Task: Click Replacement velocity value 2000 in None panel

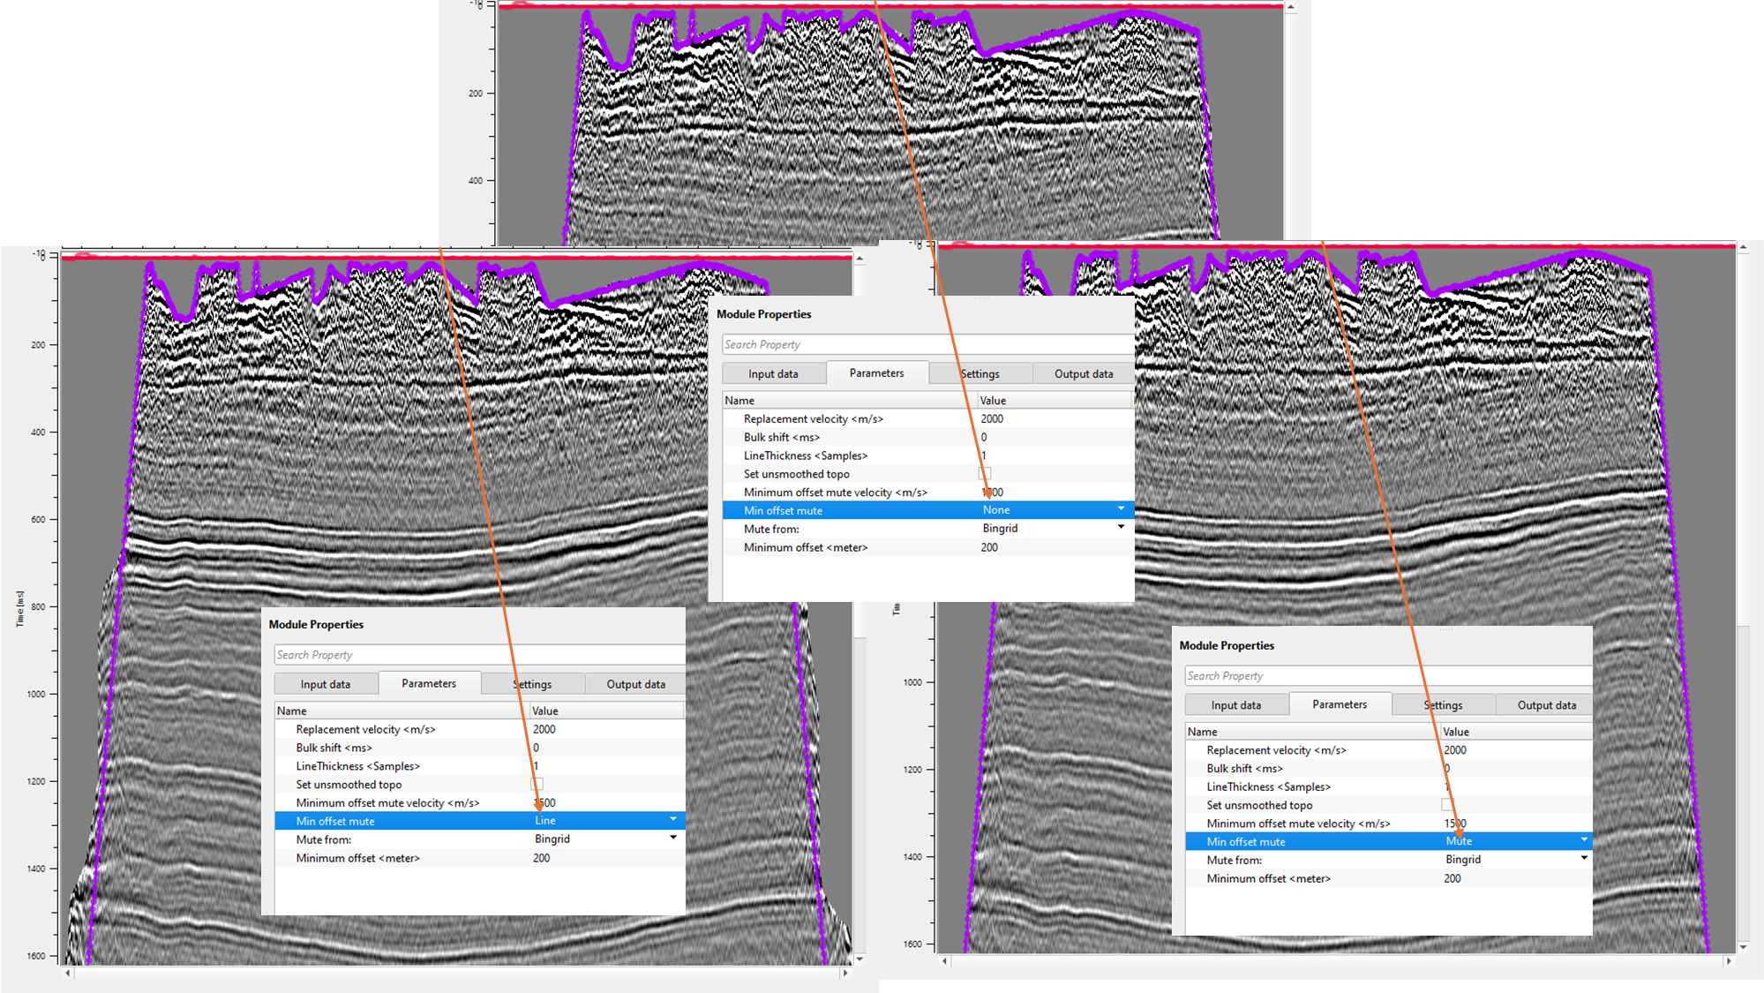Action: 992,418
